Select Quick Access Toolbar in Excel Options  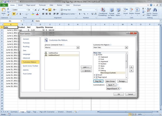point(31,66)
